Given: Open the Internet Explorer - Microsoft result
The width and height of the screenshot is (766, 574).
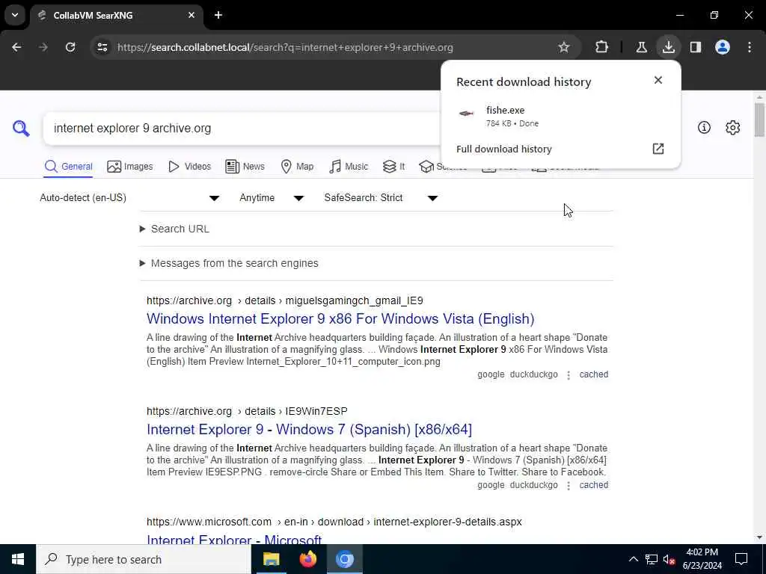Looking at the screenshot, I should coord(234,540).
